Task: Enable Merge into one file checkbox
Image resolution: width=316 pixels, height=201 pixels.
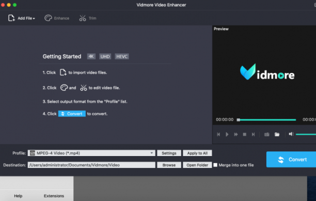Action: pos(215,165)
